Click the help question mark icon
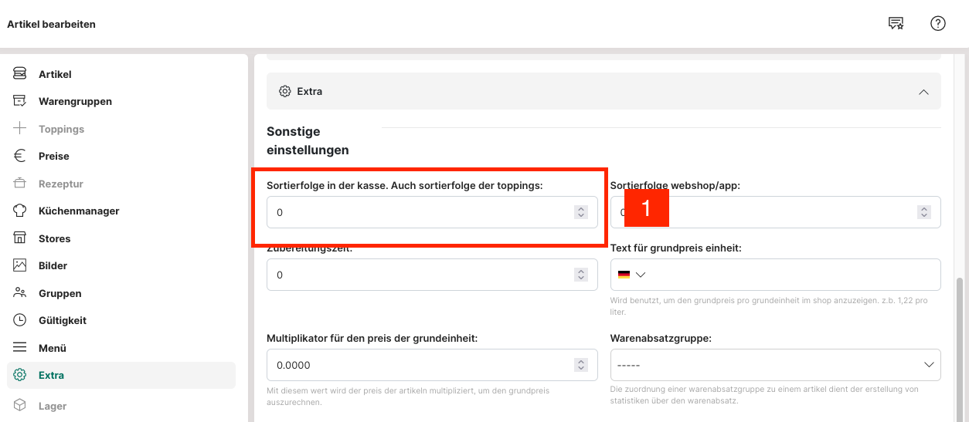This screenshot has width=969, height=422. [x=937, y=23]
